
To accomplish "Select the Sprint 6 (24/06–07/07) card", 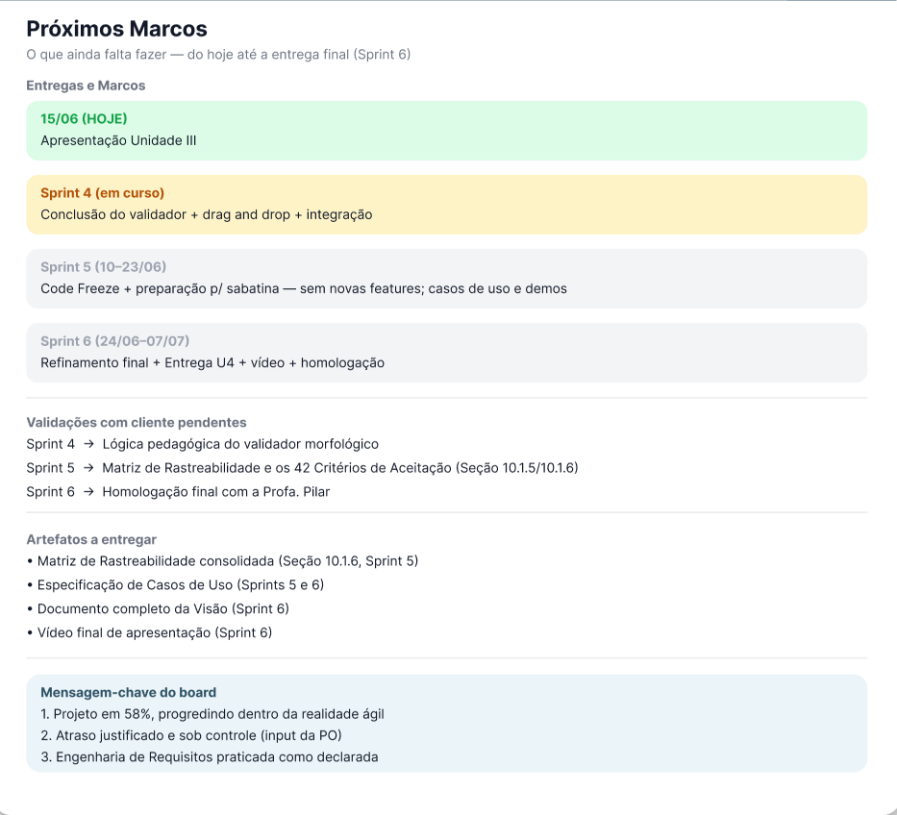I will tap(447, 353).
